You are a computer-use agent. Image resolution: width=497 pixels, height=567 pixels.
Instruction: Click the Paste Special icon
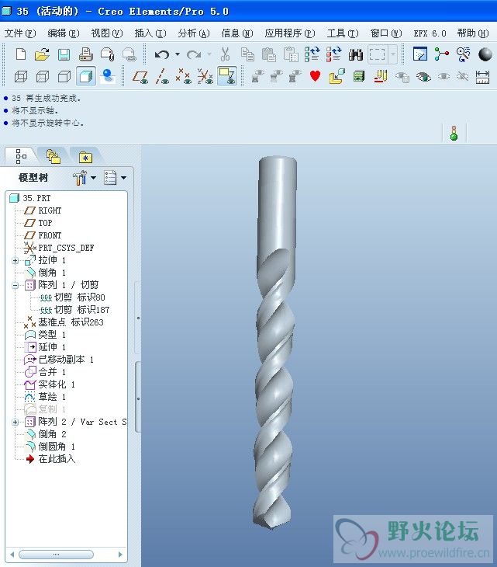point(291,54)
